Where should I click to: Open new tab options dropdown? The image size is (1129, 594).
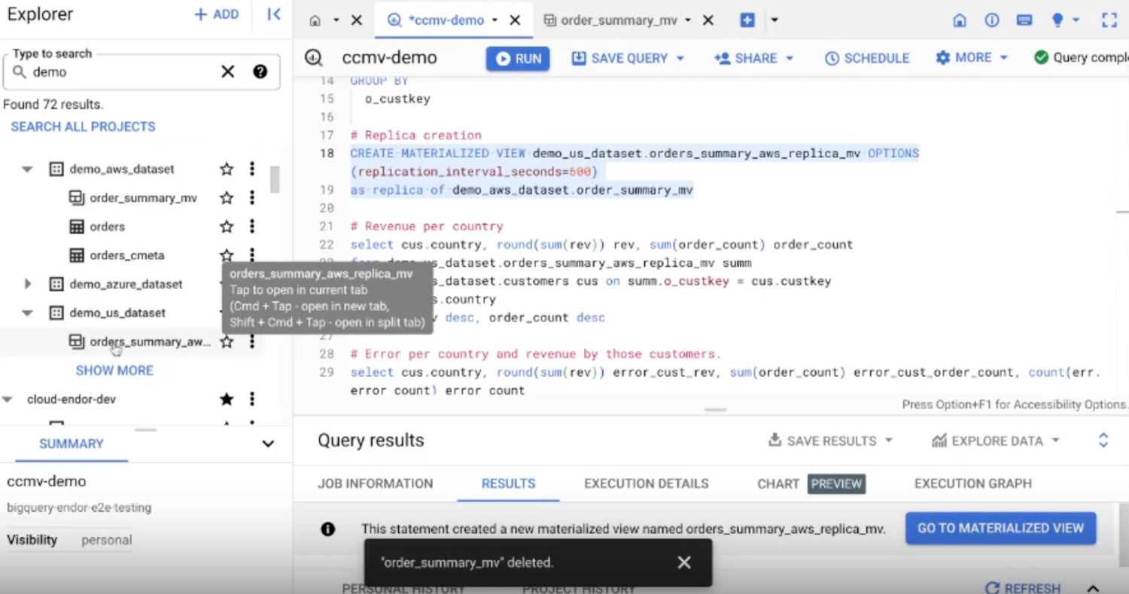coord(774,20)
